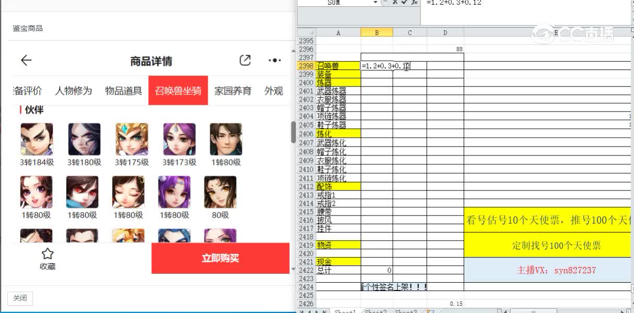Select the 3转175级 partner avatar
Screen dimensions: 634x313
coord(132,139)
